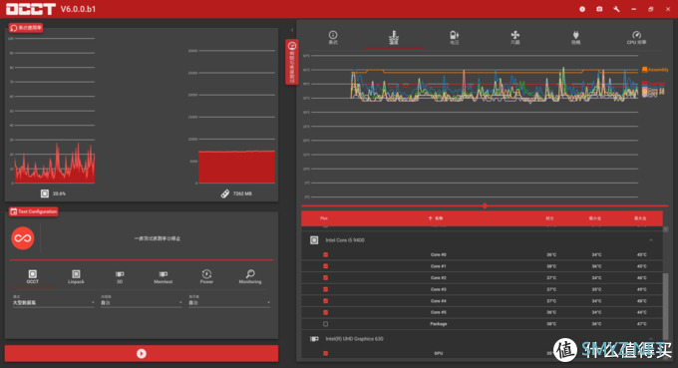Open the system information tab

tap(333, 38)
